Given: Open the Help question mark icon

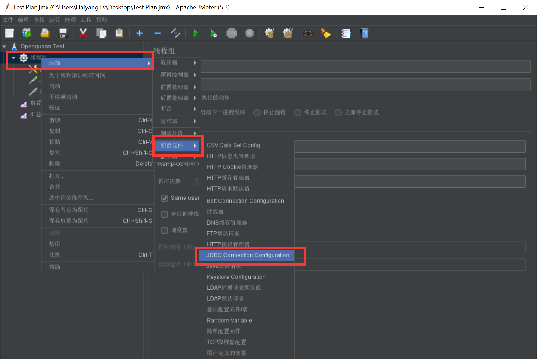Looking at the screenshot, I should click(364, 33).
